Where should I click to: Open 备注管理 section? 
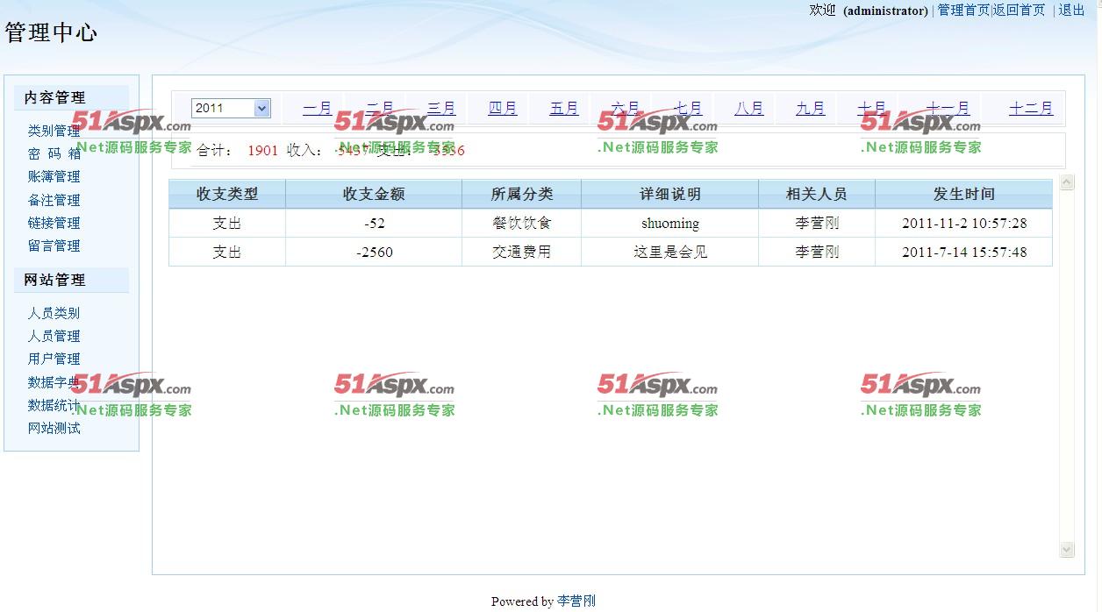(x=54, y=200)
